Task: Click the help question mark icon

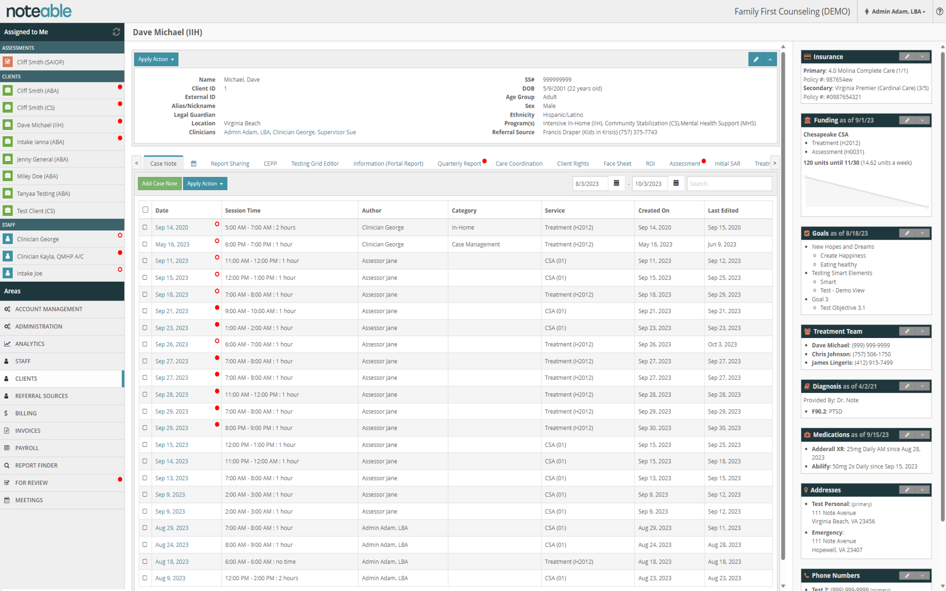Action: click(939, 11)
